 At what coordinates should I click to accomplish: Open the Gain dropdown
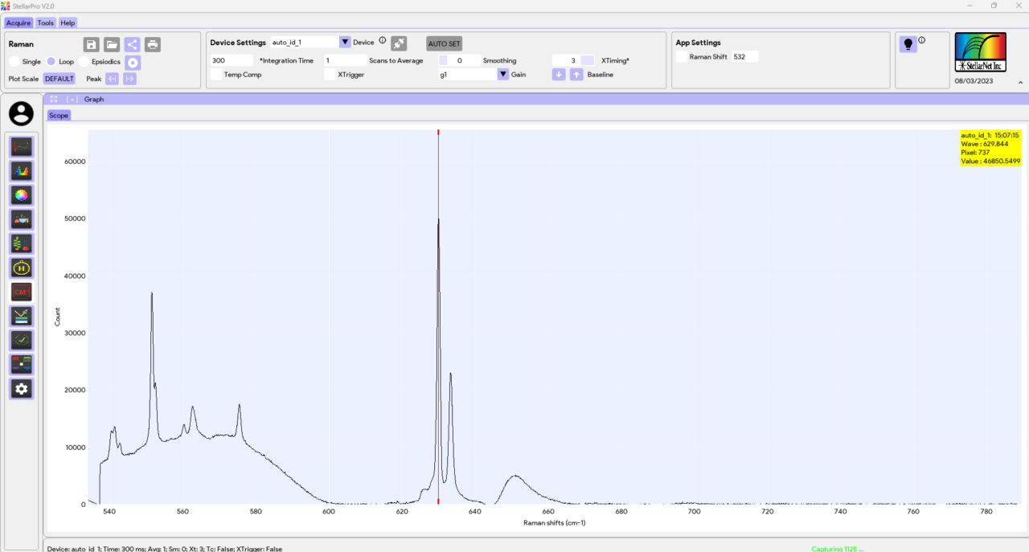502,74
